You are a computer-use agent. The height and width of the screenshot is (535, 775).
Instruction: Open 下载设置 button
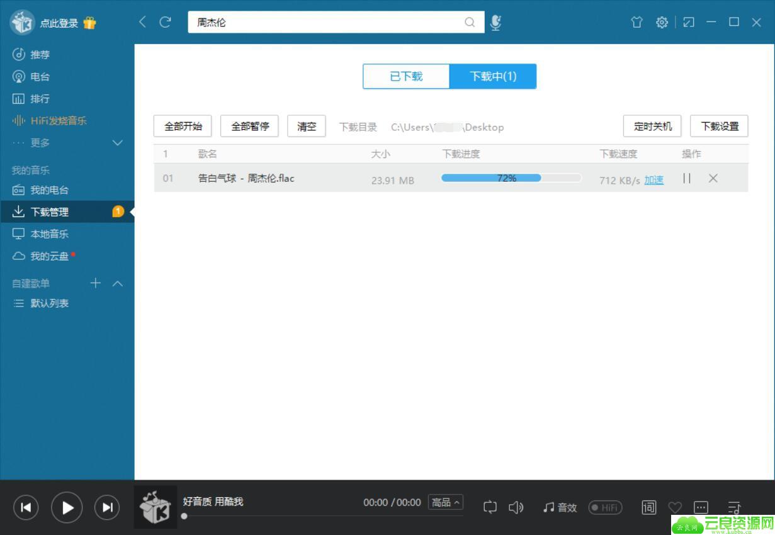coord(720,126)
